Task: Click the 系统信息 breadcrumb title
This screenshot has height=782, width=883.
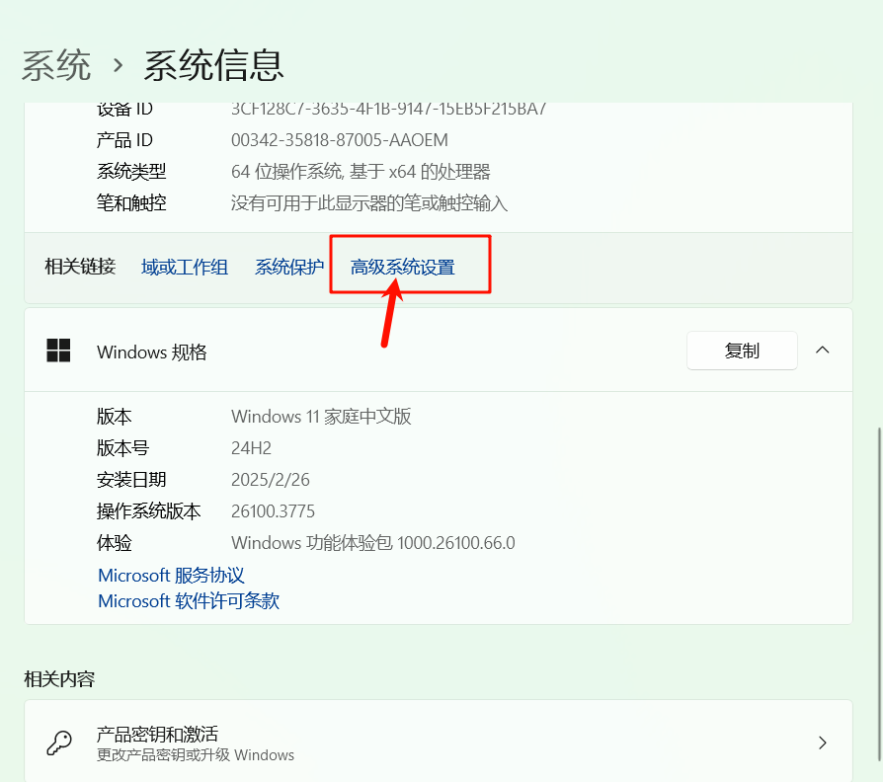Action: coord(213,65)
